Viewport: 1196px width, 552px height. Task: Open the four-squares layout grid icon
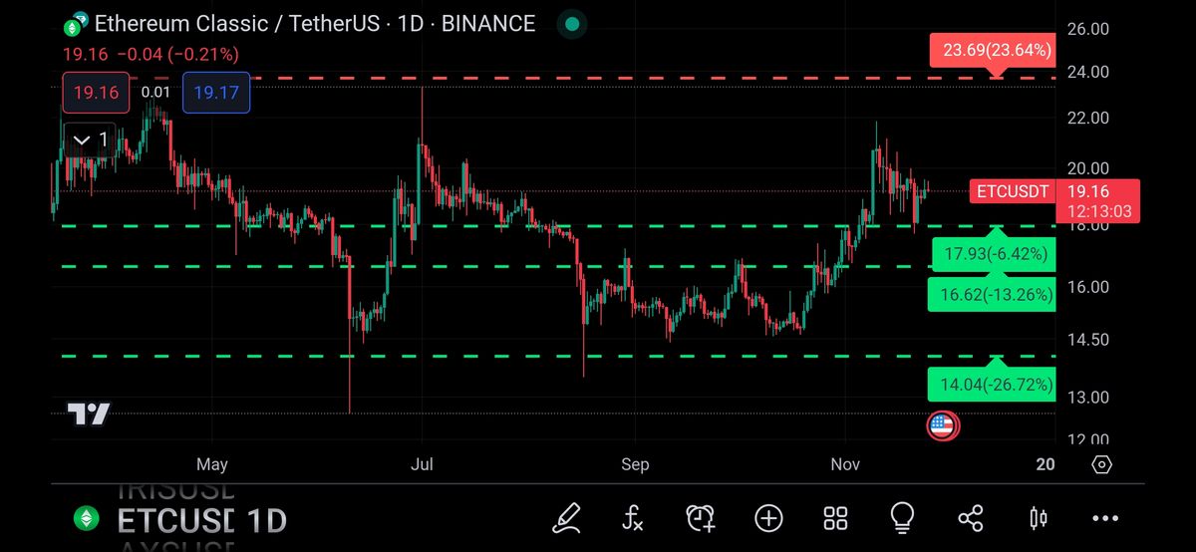[835, 517]
